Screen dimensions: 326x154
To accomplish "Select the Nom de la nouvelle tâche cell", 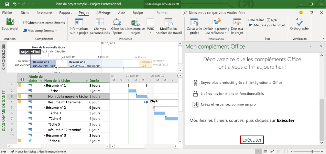I will 66,97.
